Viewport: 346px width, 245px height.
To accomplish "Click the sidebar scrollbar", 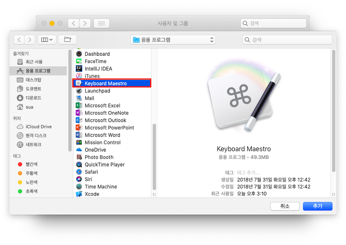I will pyautogui.click(x=70, y=101).
